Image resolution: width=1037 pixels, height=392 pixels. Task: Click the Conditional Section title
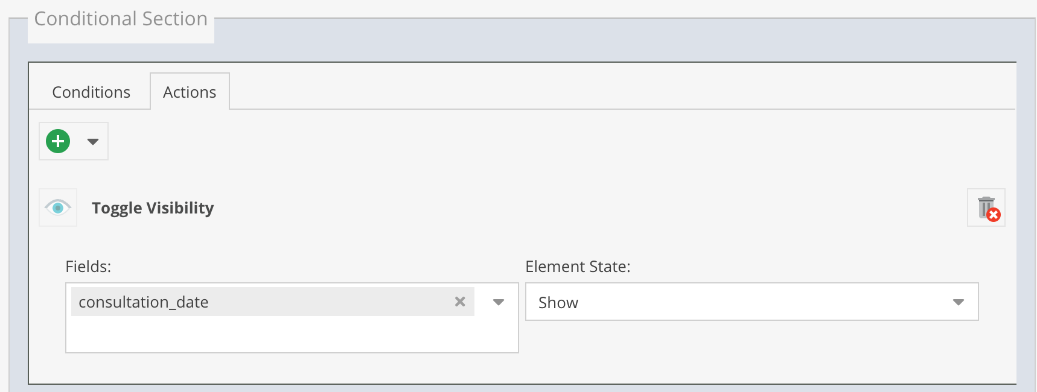tap(121, 19)
